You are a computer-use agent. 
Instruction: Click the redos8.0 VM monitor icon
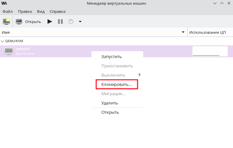[9, 51]
